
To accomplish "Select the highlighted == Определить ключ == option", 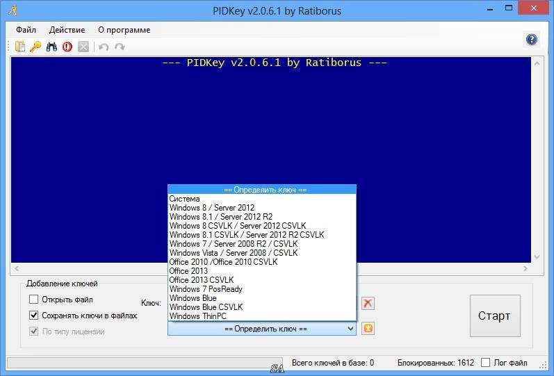I will point(262,190).
